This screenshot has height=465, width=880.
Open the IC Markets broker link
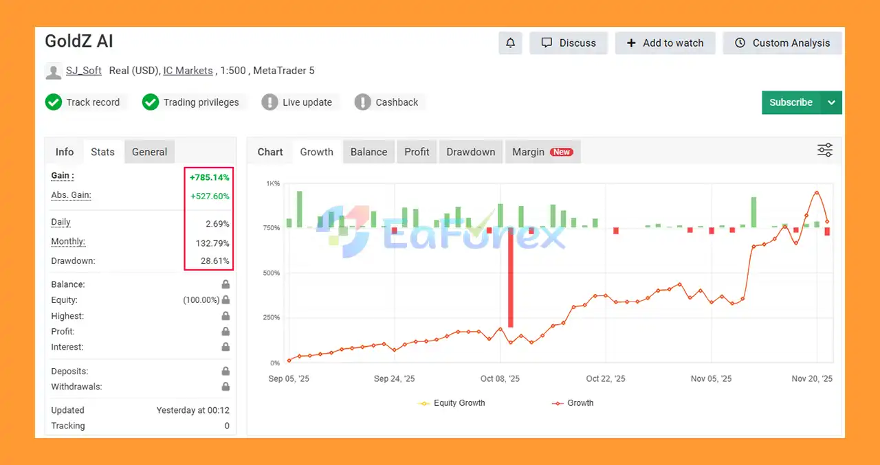pyautogui.click(x=188, y=71)
